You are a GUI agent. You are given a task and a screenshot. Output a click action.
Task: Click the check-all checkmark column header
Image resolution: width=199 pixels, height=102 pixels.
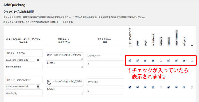click(192, 45)
